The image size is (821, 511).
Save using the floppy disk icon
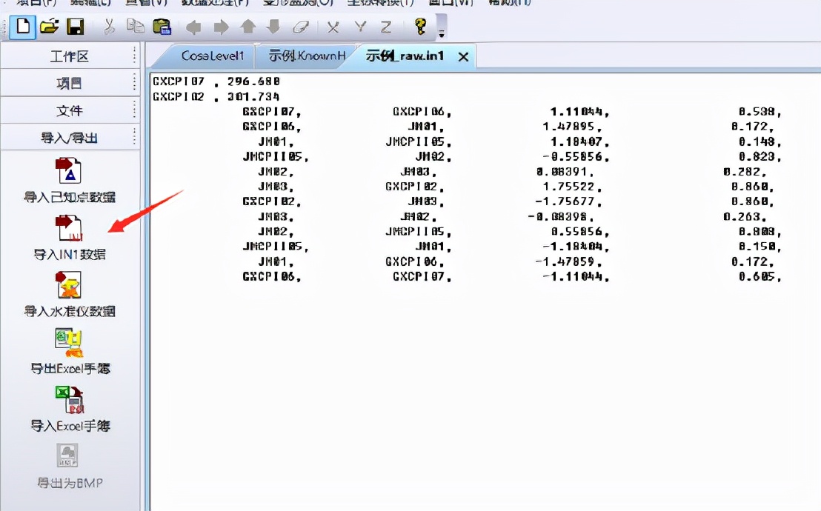pos(75,27)
